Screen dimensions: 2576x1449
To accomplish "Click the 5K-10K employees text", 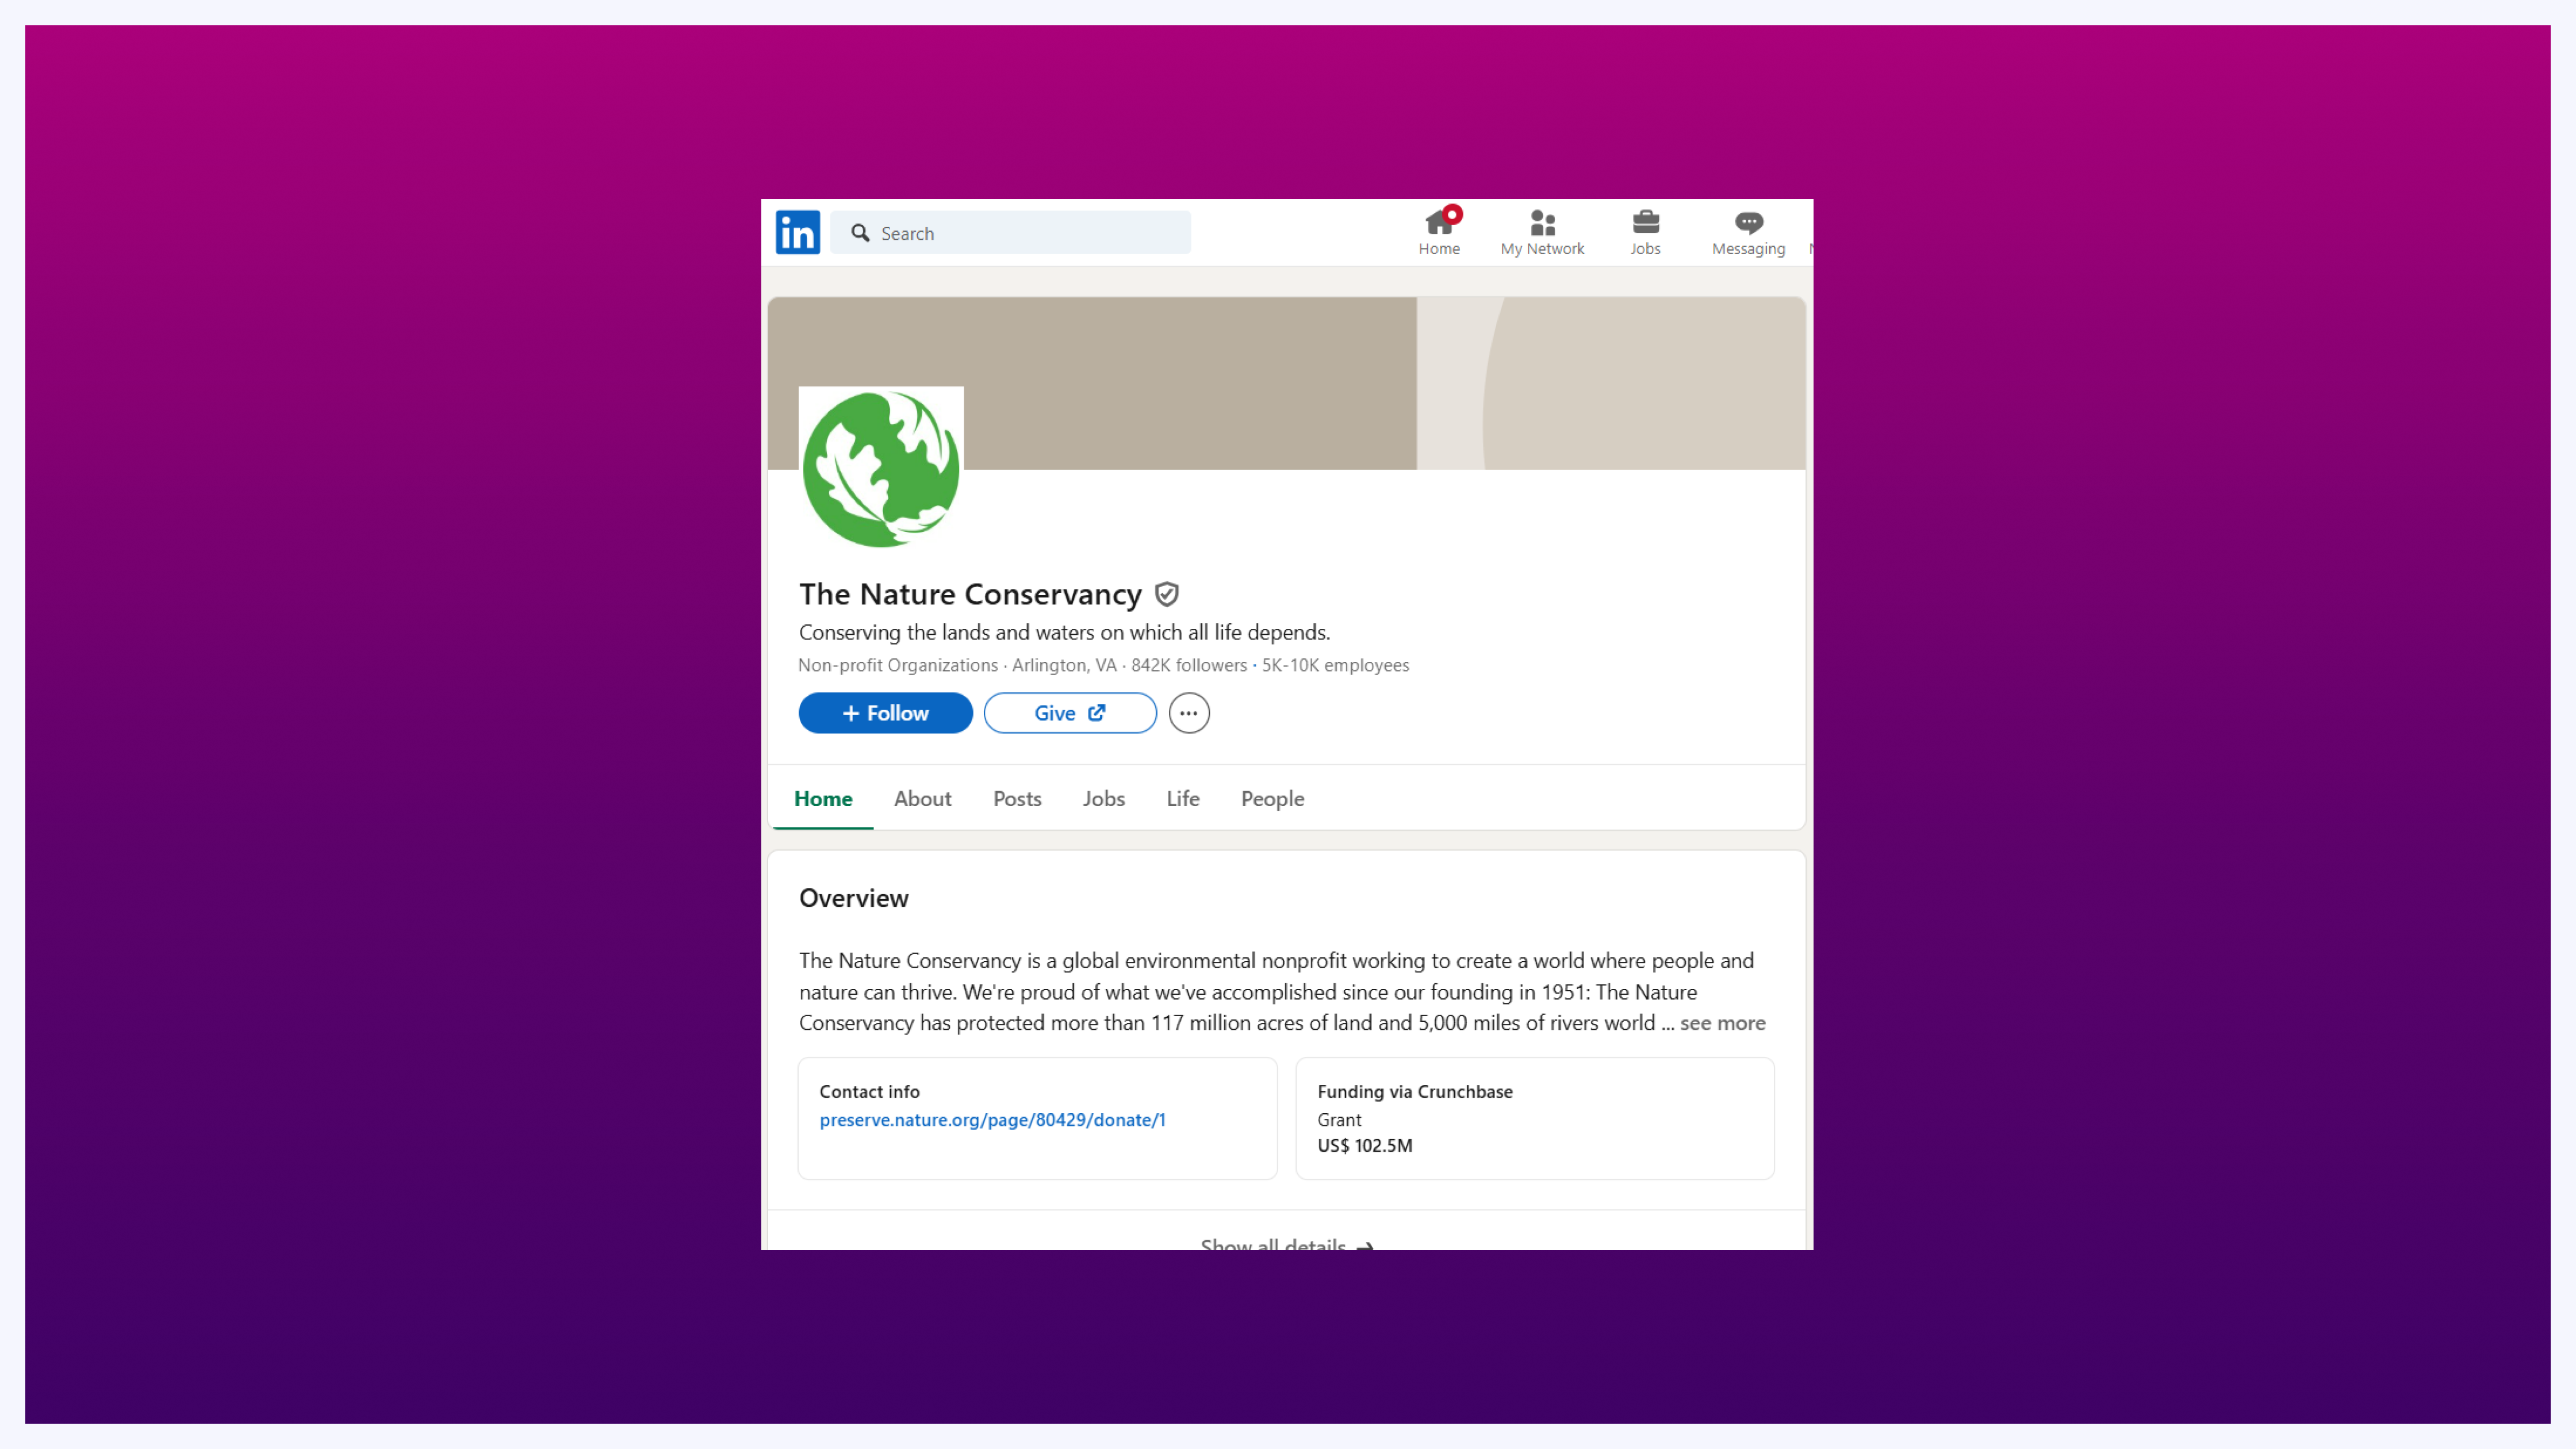I will point(1335,665).
